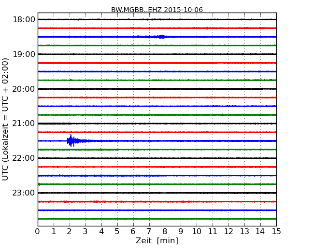Click the x-axis tick label 7
The image size is (314, 251).
tap(149, 232)
